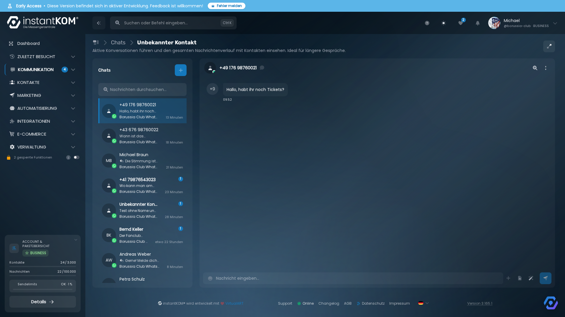
Task: Switch theme using the sun icon
Action: (443, 23)
